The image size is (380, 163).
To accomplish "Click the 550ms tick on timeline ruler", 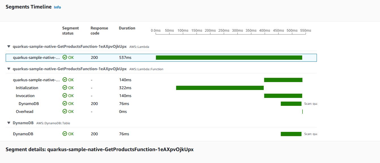I will [x=306, y=31].
